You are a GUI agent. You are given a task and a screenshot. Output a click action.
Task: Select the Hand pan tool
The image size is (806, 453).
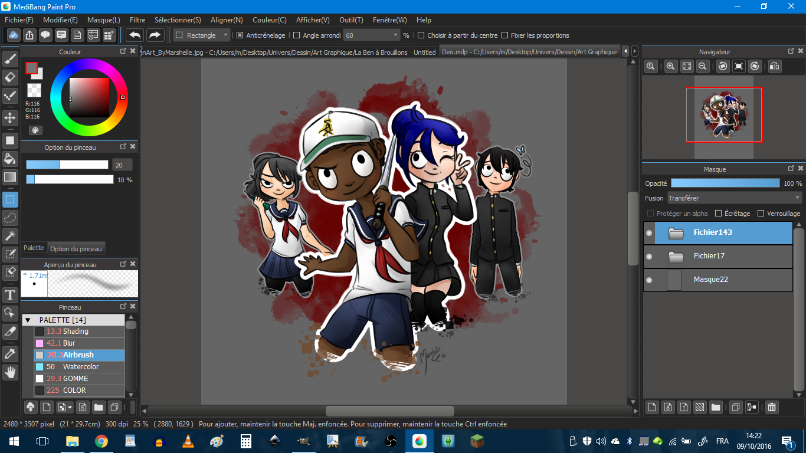pyautogui.click(x=10, y=372)
